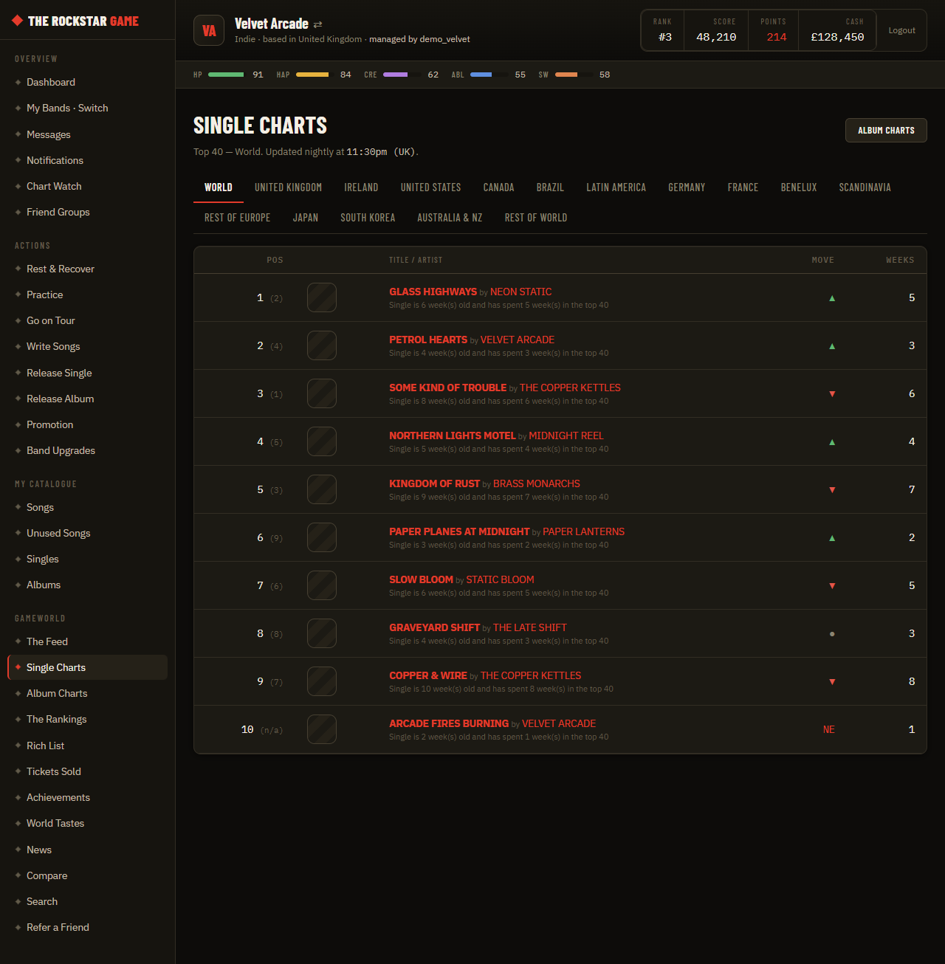Open the Brass Monarchs artist link
Viewport: 945px width, 964px height.
537,483
